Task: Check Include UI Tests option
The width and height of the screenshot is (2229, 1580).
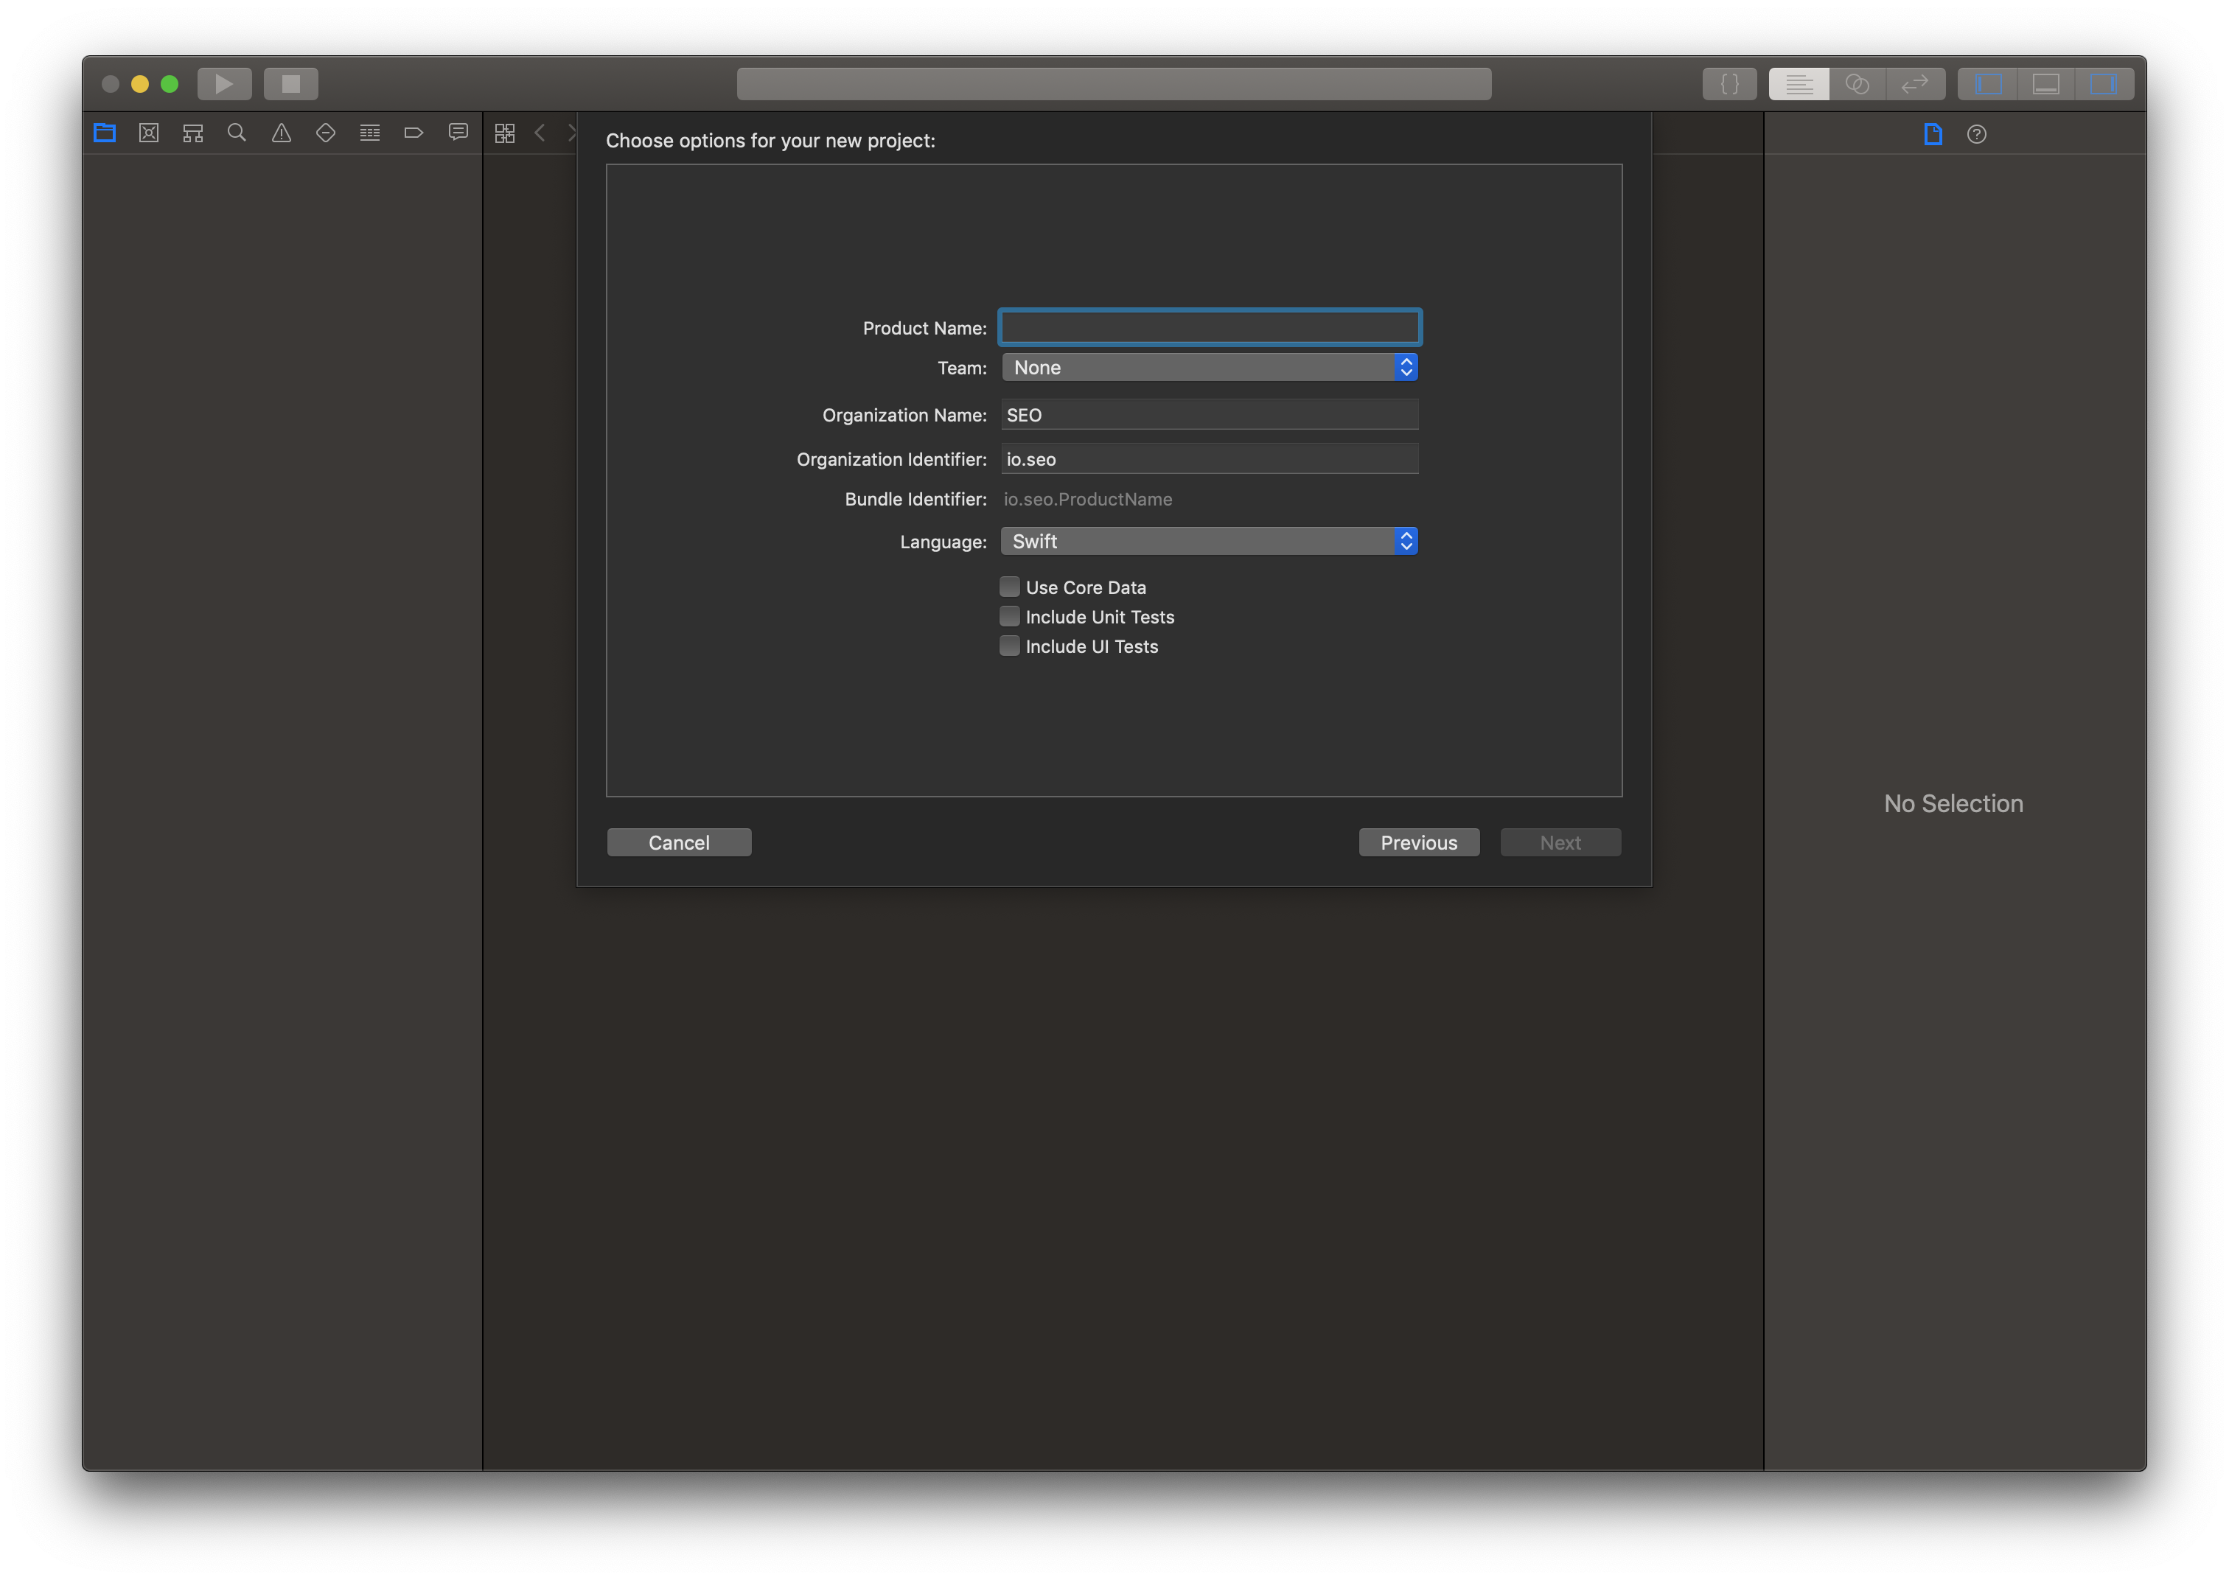Action: (x=1010, y=646)
